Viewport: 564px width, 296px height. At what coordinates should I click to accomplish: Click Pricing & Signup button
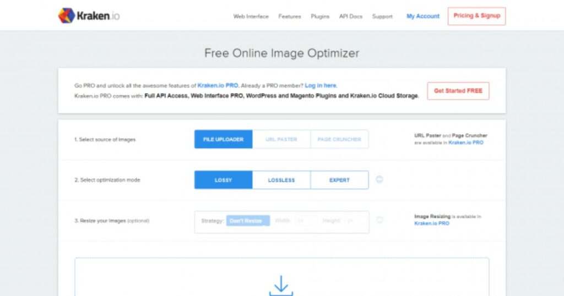(476, 16)
